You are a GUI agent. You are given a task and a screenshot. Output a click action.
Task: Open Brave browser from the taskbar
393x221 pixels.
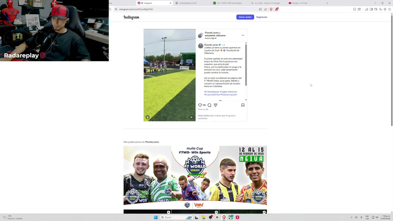click(x=224, y=217)
